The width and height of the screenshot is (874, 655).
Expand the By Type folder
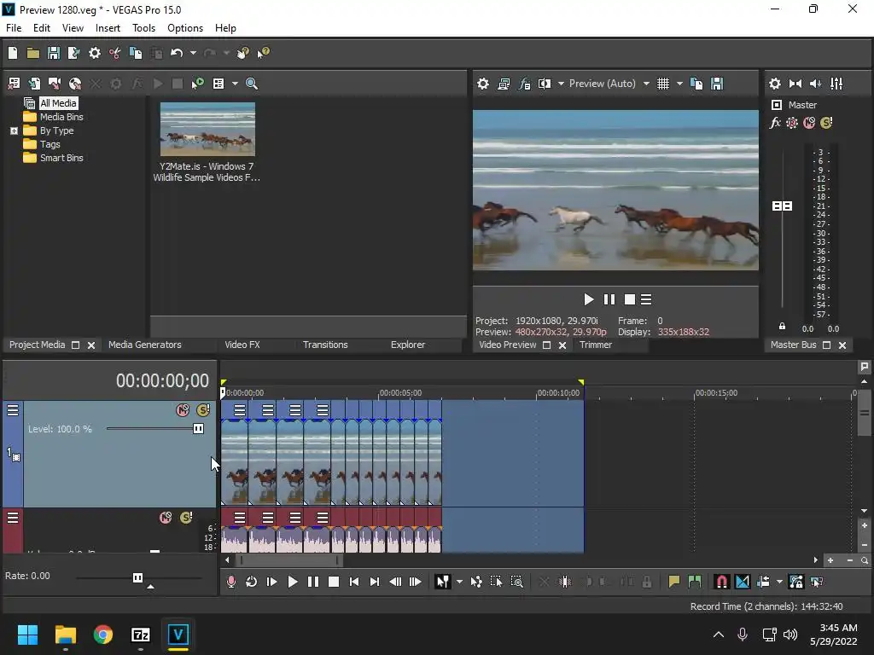coord(14,130)
